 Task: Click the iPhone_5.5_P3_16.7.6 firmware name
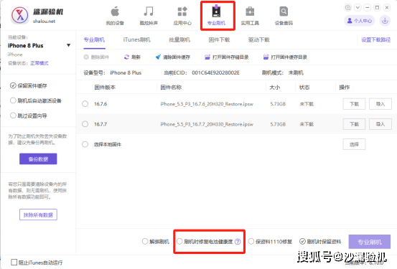tap(207, 104)
